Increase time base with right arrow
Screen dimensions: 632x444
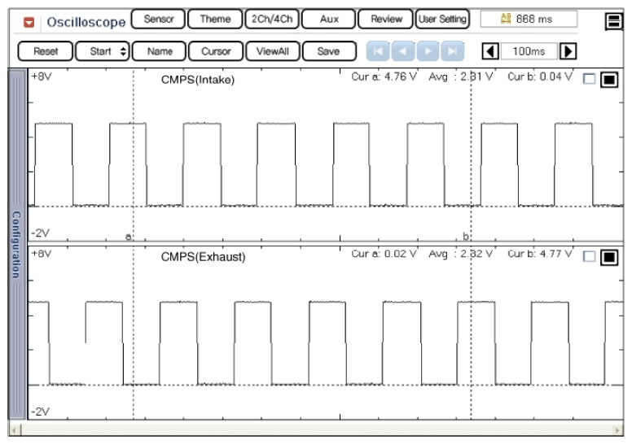tap(569, 51)
